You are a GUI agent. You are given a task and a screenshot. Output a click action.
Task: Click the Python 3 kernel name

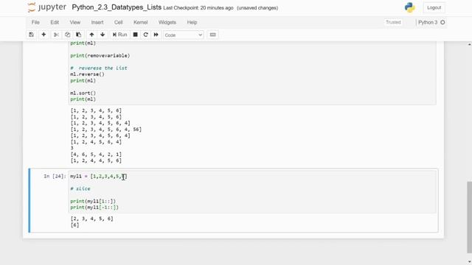click(x=428, y=22)
